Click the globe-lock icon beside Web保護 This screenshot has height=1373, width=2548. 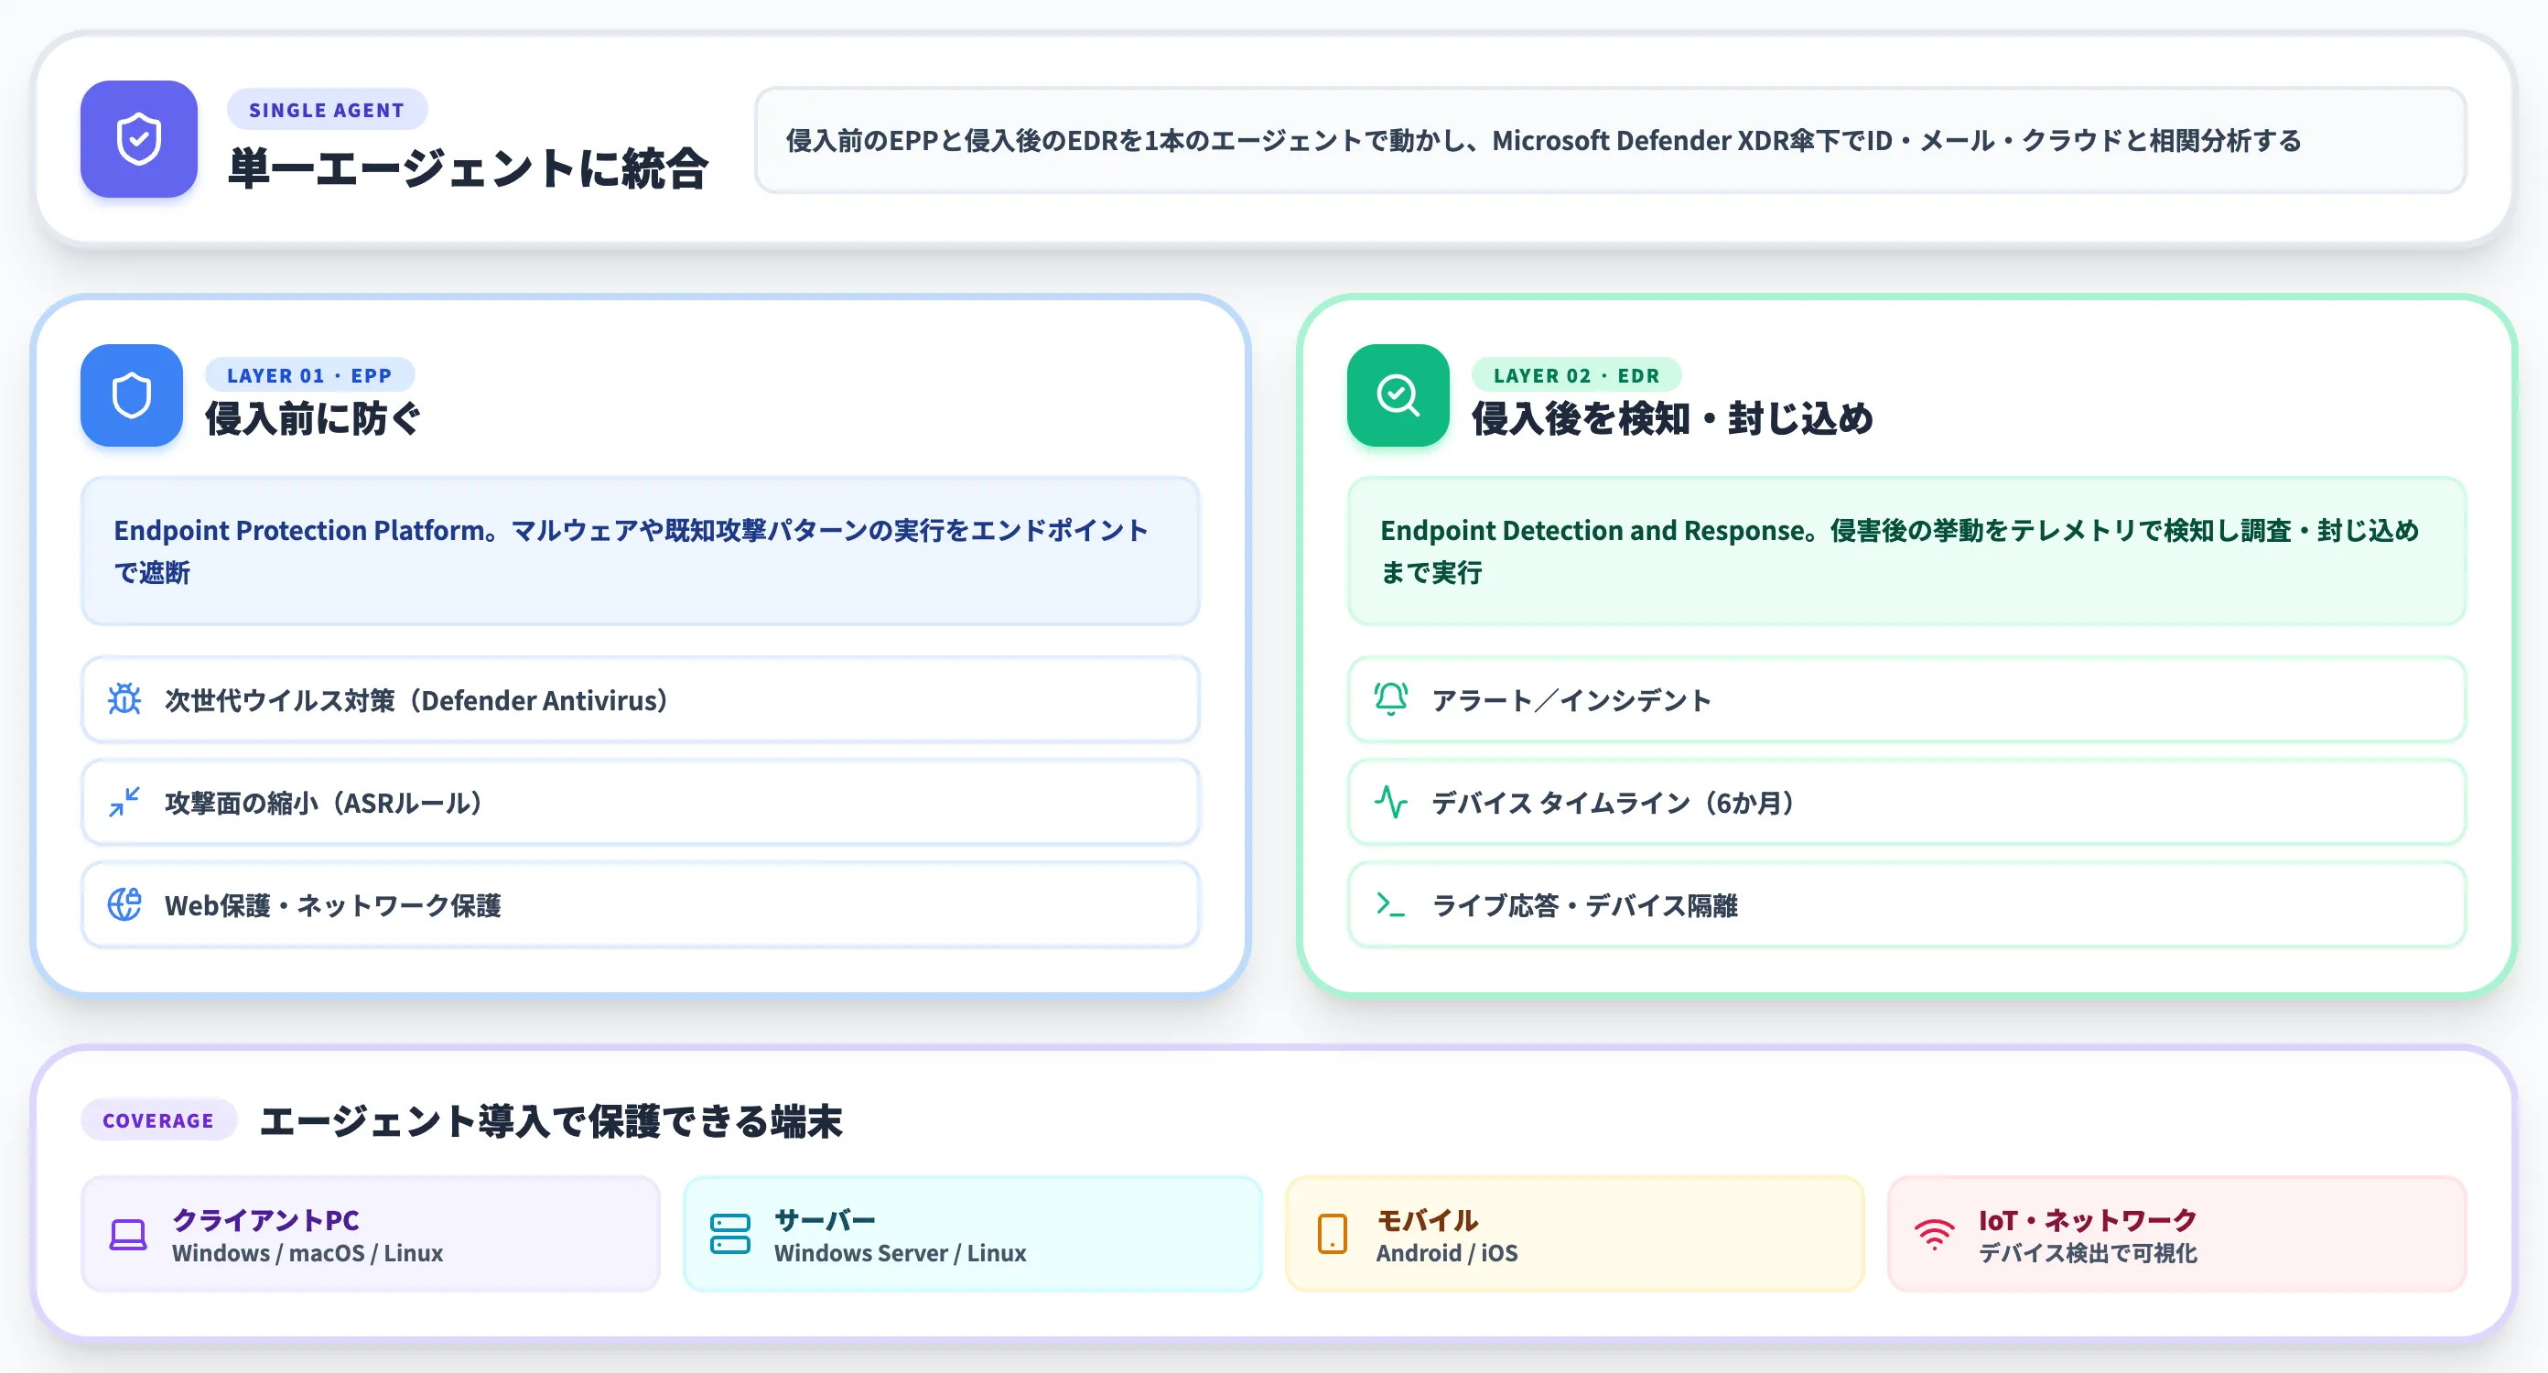pos(124,904)
